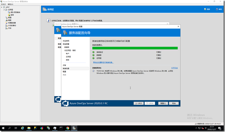Viewport: 225px width, 132px height.
Task: Click the 计划的备份 tree item label
Action: (x=12, y=25)
